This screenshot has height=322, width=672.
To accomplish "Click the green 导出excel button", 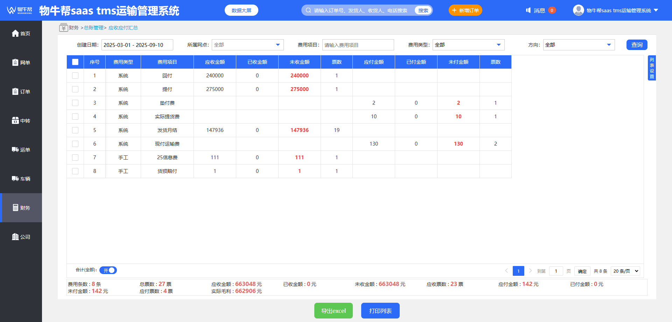I will pos(334,310).
